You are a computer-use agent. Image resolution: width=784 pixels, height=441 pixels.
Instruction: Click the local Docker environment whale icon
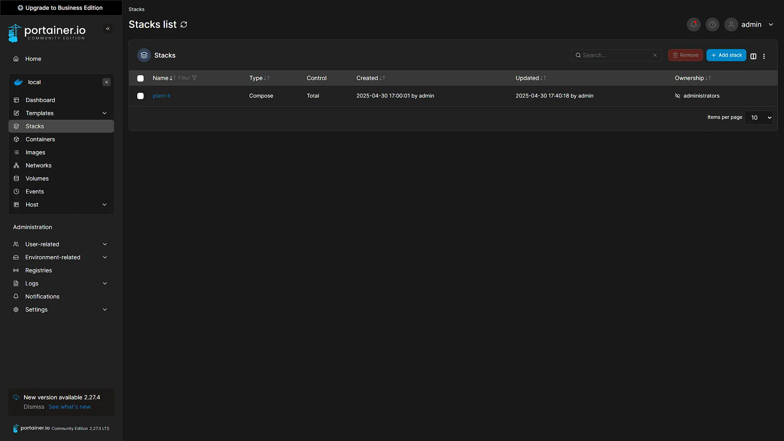click(18, 82)
